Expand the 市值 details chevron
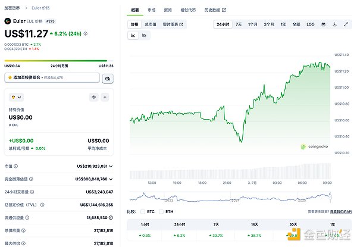 (x=111, y=166)
